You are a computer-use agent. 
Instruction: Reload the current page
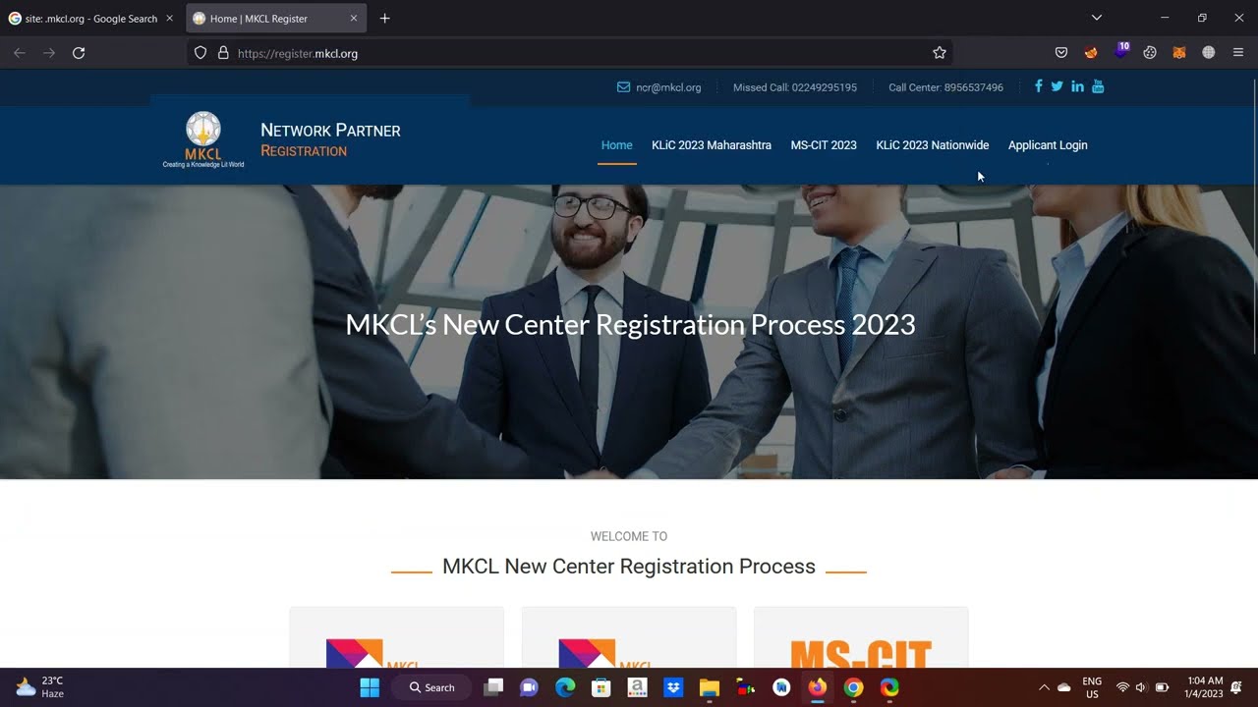tap(79, 53)
